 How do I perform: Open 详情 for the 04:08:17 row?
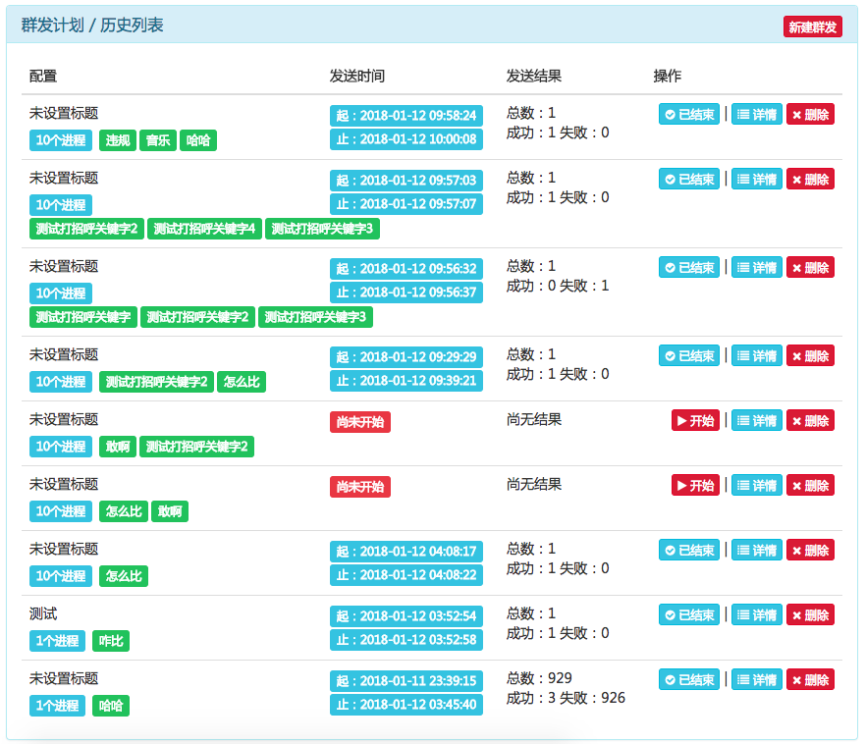coord(756,550)
